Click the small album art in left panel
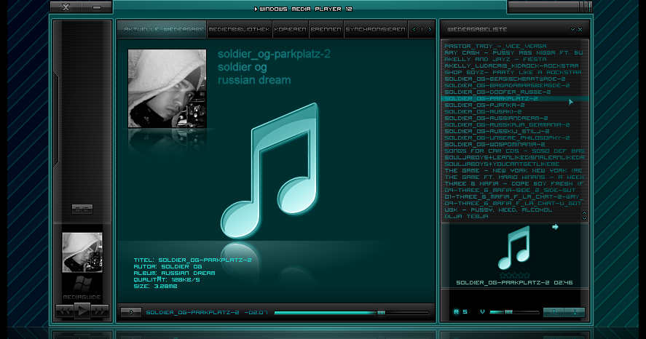 [x=82, y=252]
